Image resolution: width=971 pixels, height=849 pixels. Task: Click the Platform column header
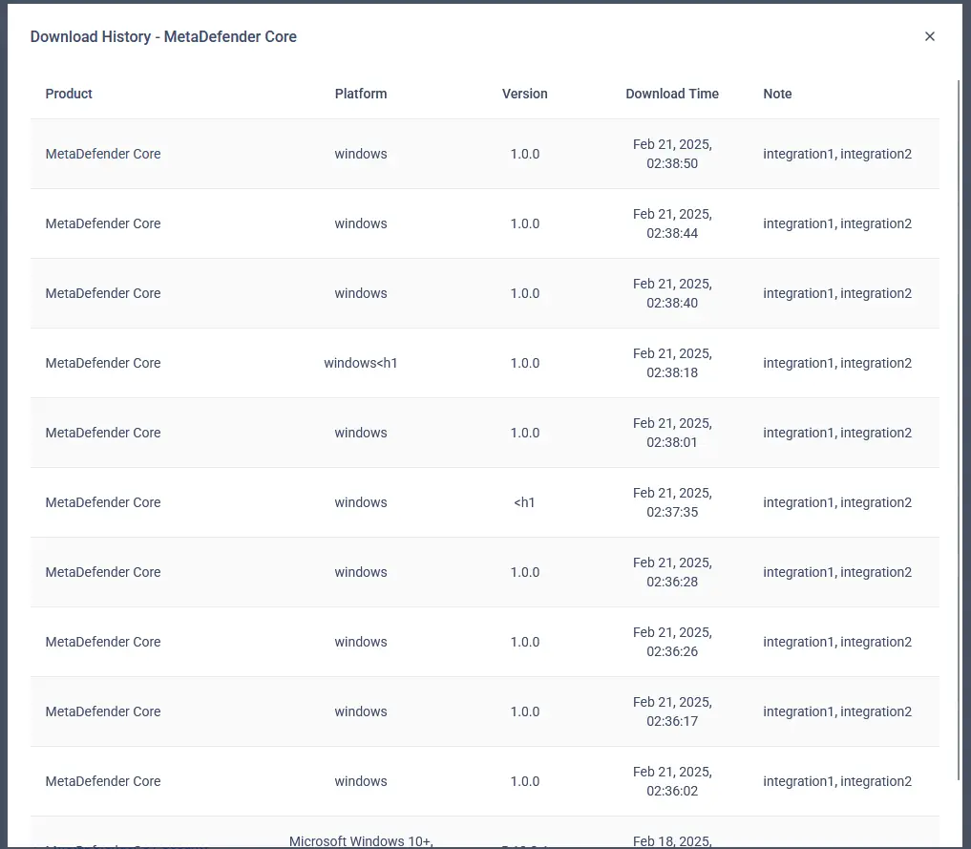tap(360, 94)
